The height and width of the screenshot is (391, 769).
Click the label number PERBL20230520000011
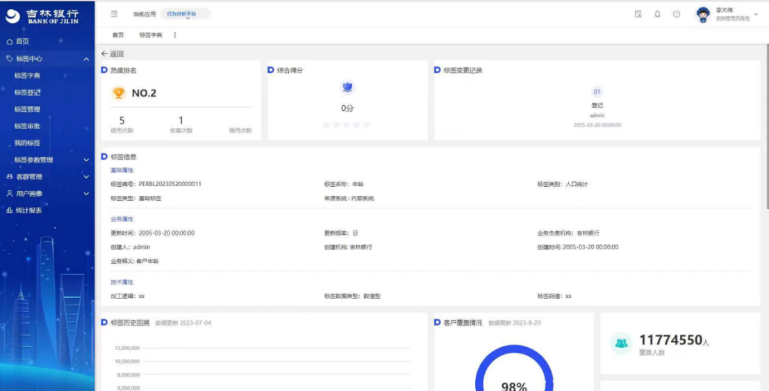tap(170, 184)
